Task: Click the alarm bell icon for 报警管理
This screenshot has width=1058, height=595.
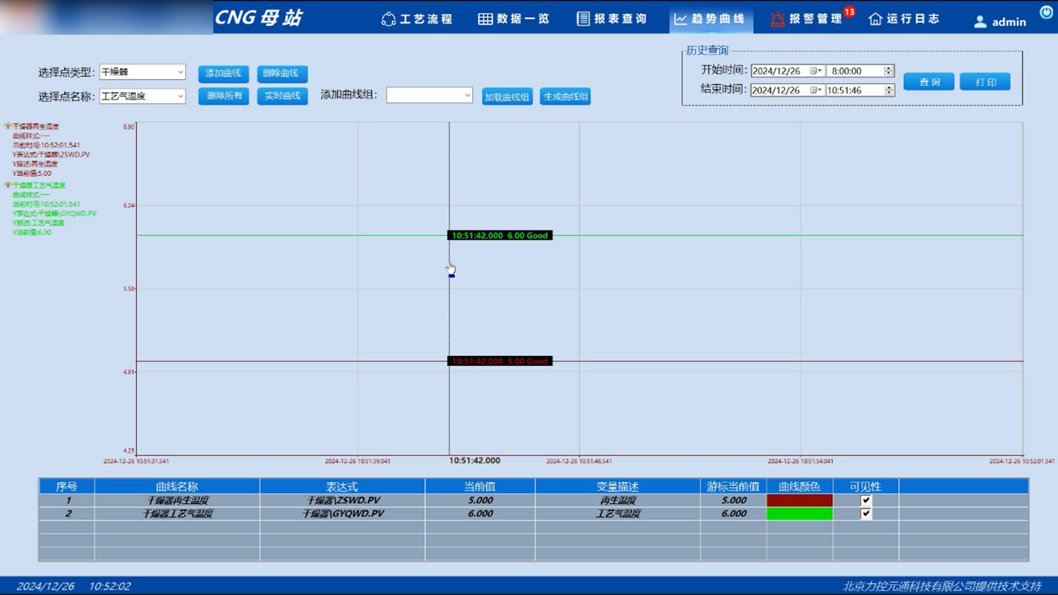Action: (777, 19)
